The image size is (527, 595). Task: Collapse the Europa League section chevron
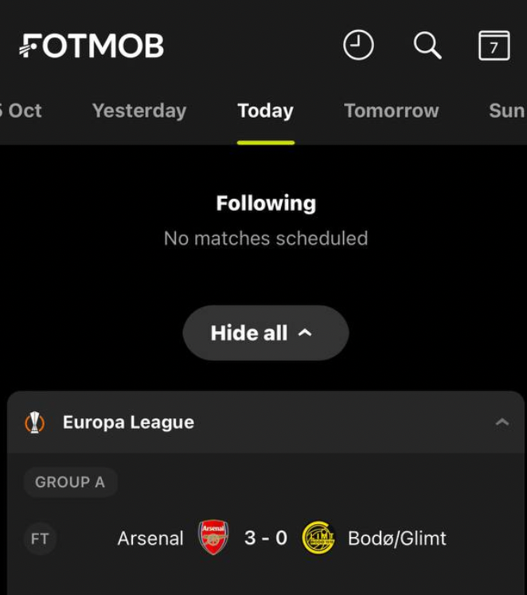coord(502,422)
